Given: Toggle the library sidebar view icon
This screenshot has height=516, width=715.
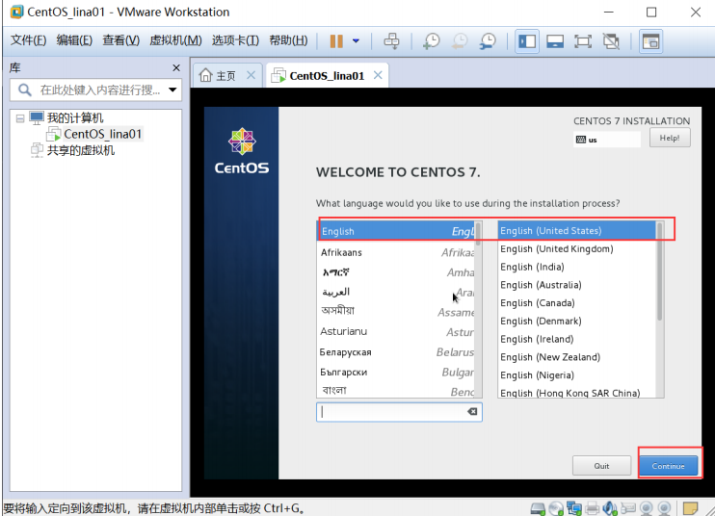Looking at the screenshot, I should click(527, 41).
